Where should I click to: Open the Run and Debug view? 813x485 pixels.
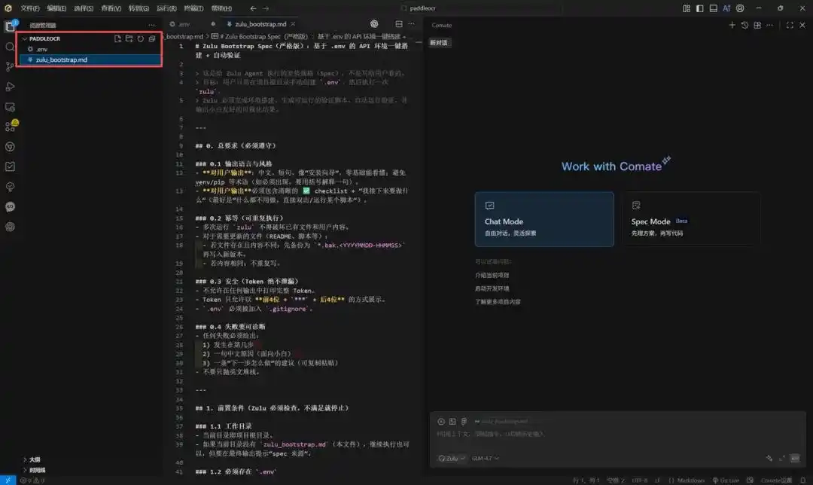[10, 87]
